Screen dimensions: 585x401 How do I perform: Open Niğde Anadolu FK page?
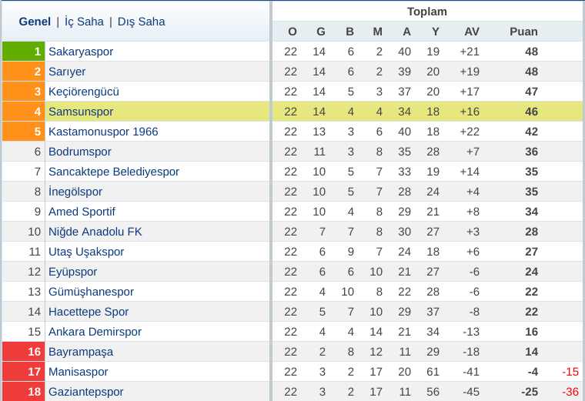coord(95,232)
